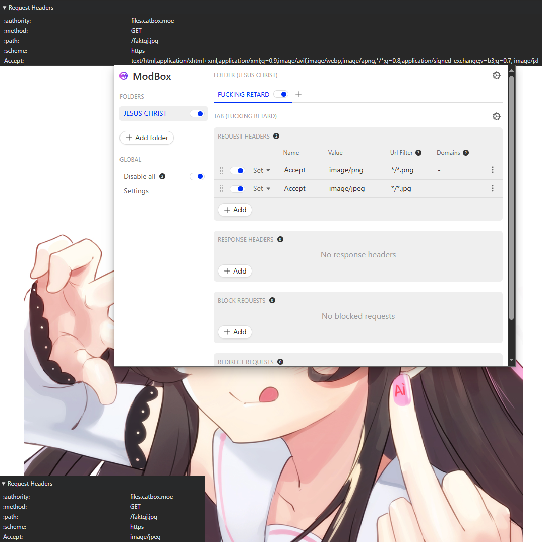Click the ModBox popup vertical scrollbar
542x542 pixels.
(x=512, y=197)
